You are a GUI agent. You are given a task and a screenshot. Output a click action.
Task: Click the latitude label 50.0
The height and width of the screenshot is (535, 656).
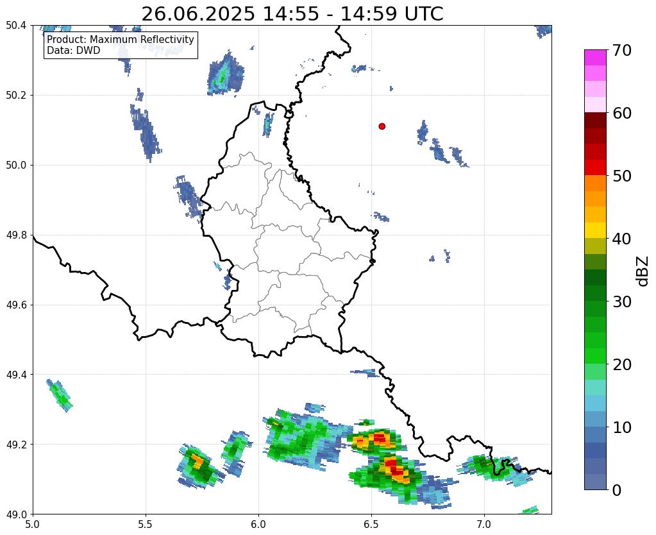point(16,166)
